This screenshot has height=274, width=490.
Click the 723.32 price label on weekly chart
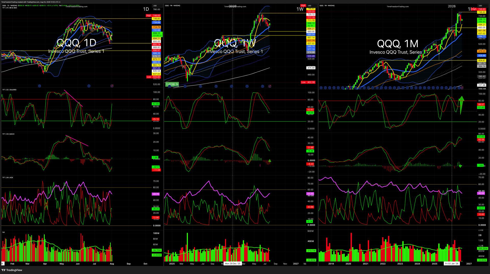[x=311, y=11]
